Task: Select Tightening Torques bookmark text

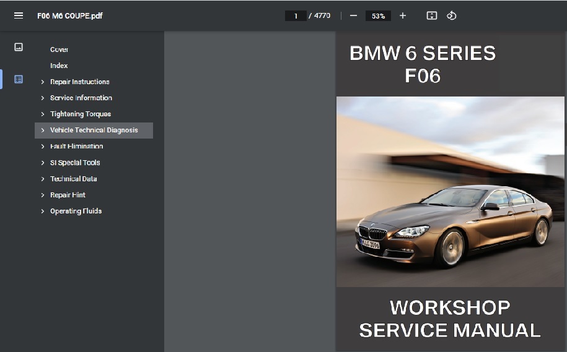Action: tap(81, 114)
